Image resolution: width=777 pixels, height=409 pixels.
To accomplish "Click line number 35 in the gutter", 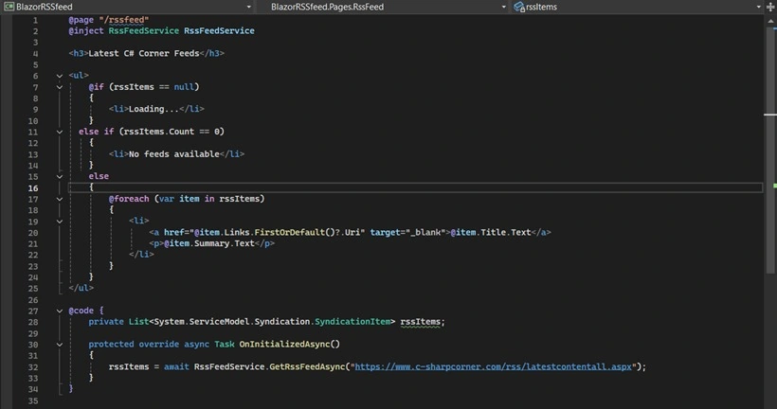I will [33, 401].
